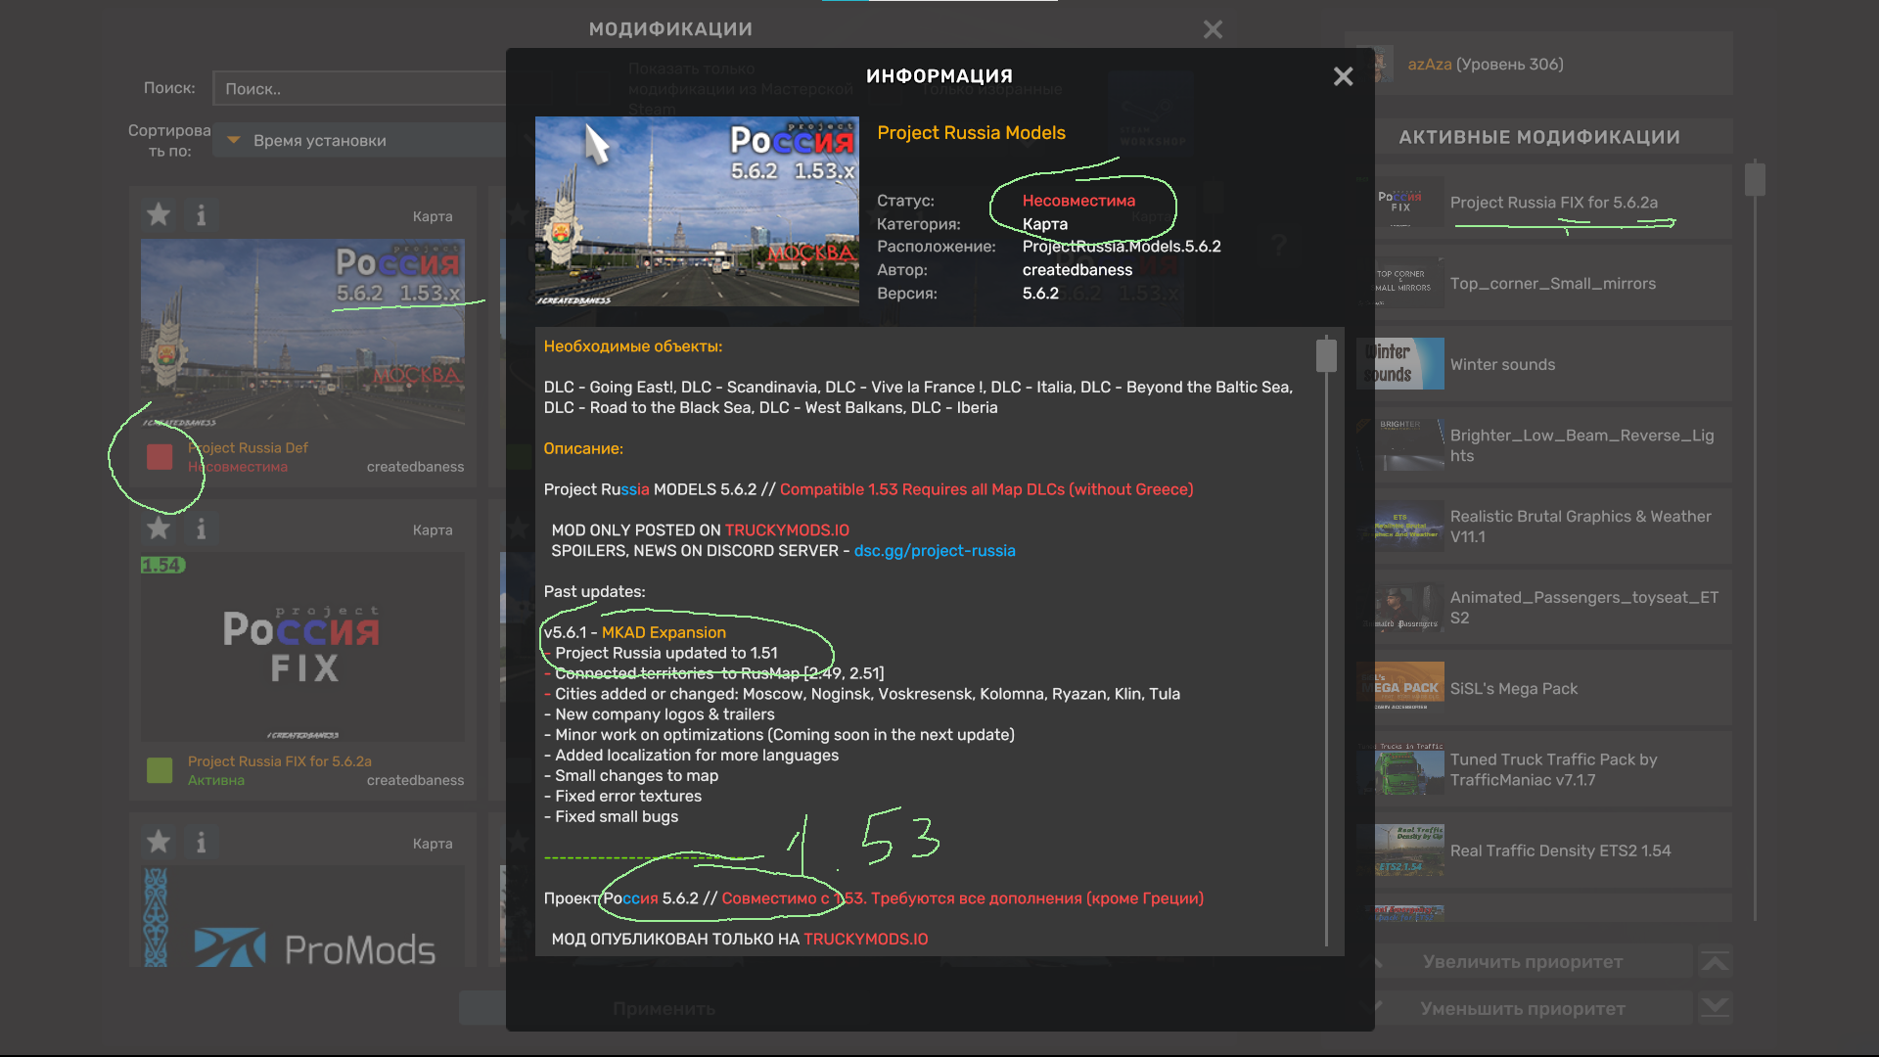Toggle green active box of Project Russia FIX

[x=160, y=770]
